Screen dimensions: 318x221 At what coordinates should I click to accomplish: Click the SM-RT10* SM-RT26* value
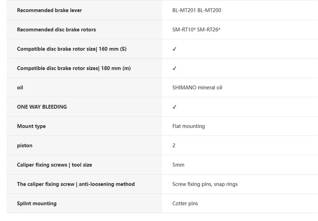tap(196, 30)
